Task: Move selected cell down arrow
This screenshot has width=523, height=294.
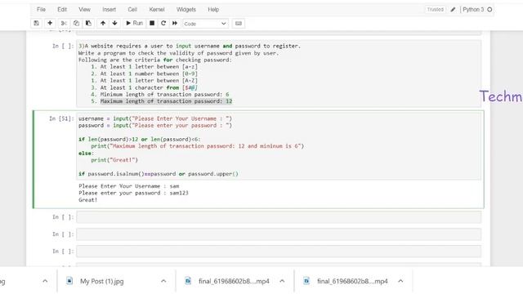Action: [x=114, y=23]
